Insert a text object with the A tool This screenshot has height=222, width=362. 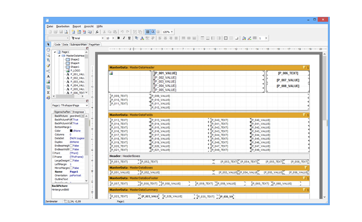48,76
